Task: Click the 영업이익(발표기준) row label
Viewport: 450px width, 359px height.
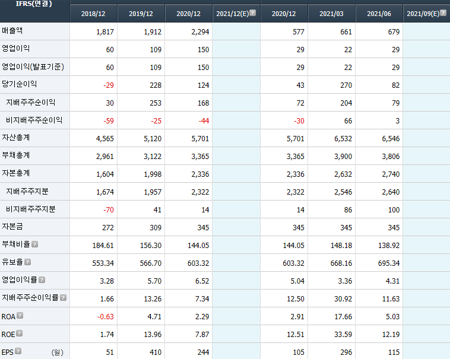Action: [x=33, y=67]
